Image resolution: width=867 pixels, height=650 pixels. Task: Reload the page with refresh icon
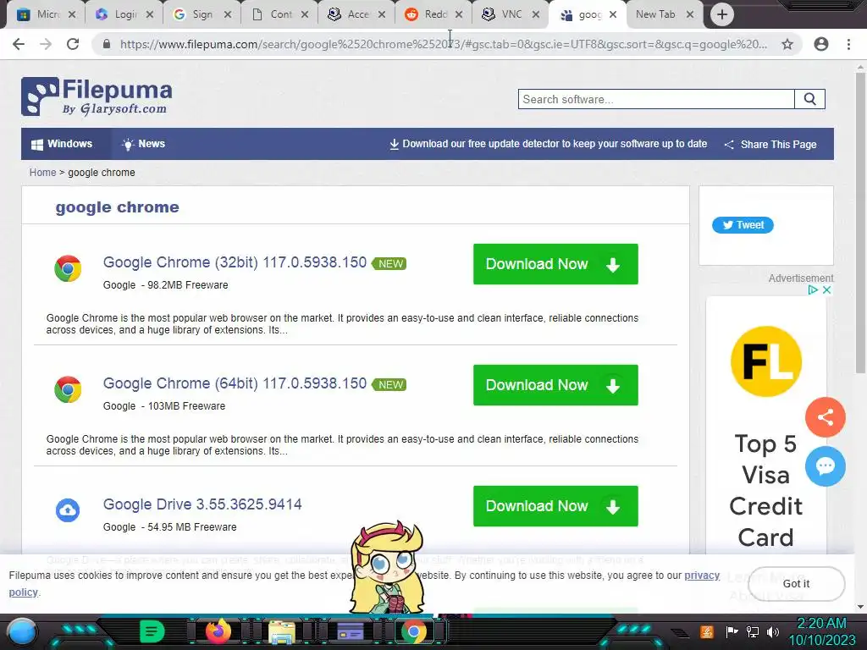click(73, 44)
